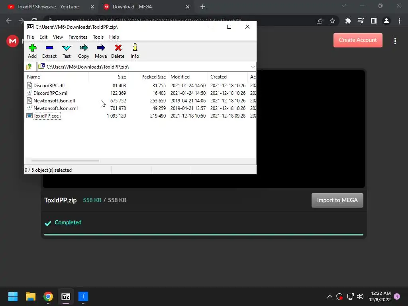
Task: Open the Info toolbar button
Action: click(x=135, y=51)
